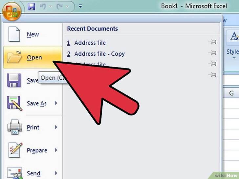Image resolution: width=239 pixels, height=179 pixels.
Task: Click the Save As menu entry
Action: click(x=33, y=103)
